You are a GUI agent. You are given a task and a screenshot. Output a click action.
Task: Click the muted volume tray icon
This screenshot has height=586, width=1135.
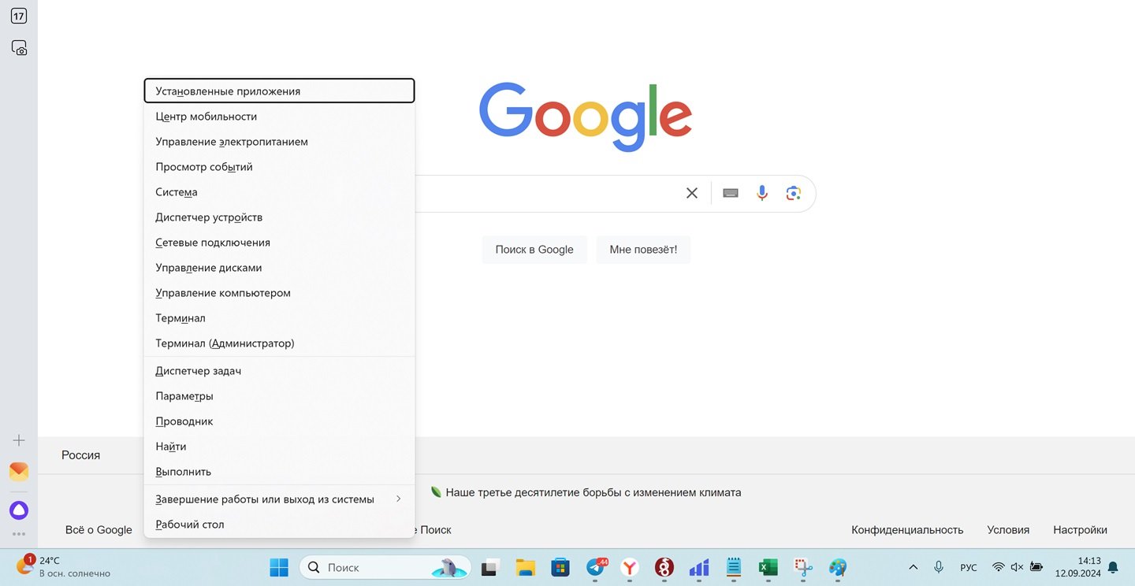(1017, 567)
